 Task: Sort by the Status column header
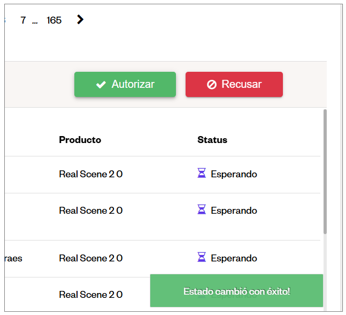tap(212, 140)
